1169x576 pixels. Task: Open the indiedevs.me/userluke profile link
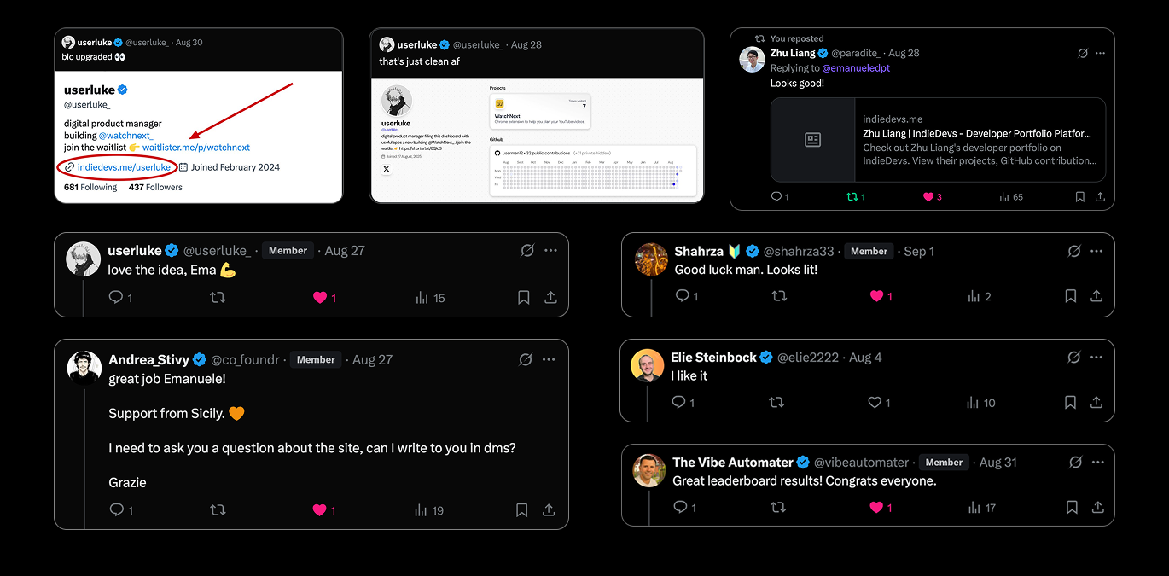pyautogui.click(x=124, y=167)
